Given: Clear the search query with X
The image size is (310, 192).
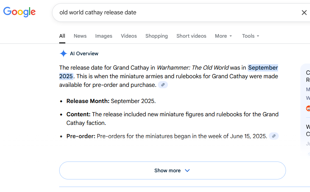Looking at the screenshot, I should coord(304,13).
